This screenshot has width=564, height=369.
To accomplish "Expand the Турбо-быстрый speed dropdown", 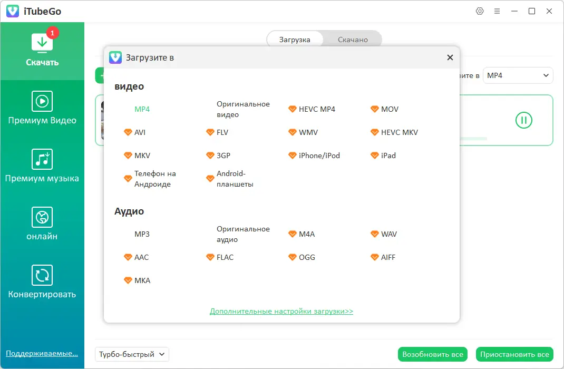I will tap(132, 354).
